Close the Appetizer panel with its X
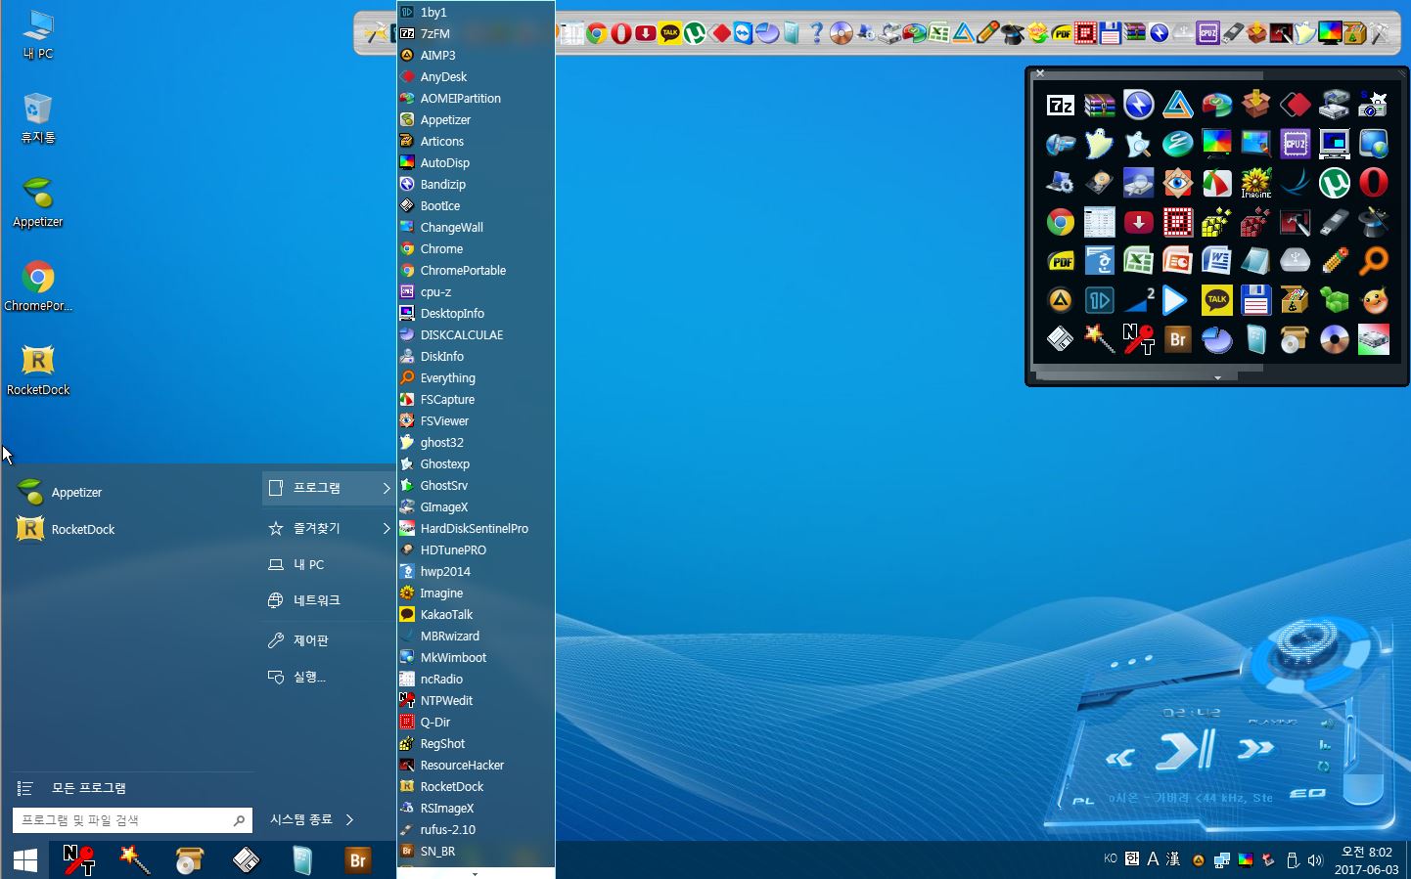The image size is (1411, 879). coord(1040,73)
